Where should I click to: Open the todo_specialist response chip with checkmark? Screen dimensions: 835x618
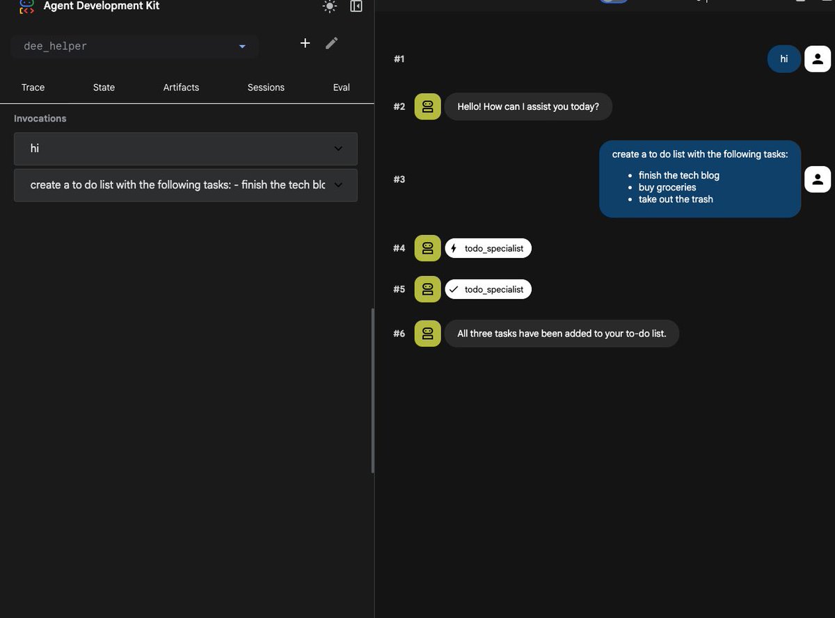pyautogui.click(x=488, y=289)
